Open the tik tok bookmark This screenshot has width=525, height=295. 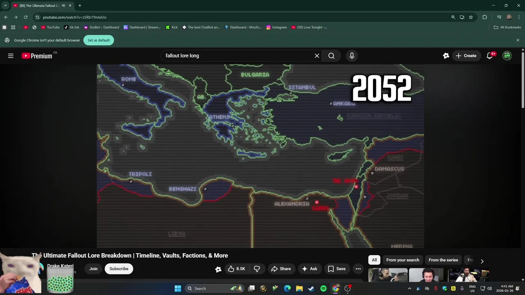(x=72, y=27)
